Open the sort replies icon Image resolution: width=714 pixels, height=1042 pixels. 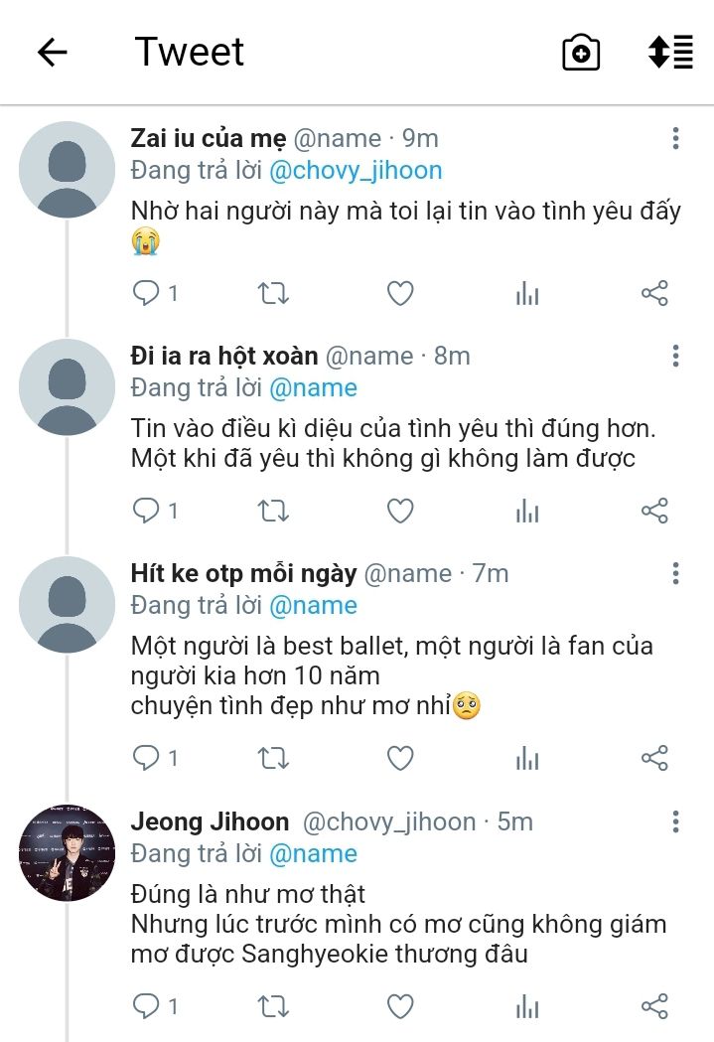pos(670,52)
